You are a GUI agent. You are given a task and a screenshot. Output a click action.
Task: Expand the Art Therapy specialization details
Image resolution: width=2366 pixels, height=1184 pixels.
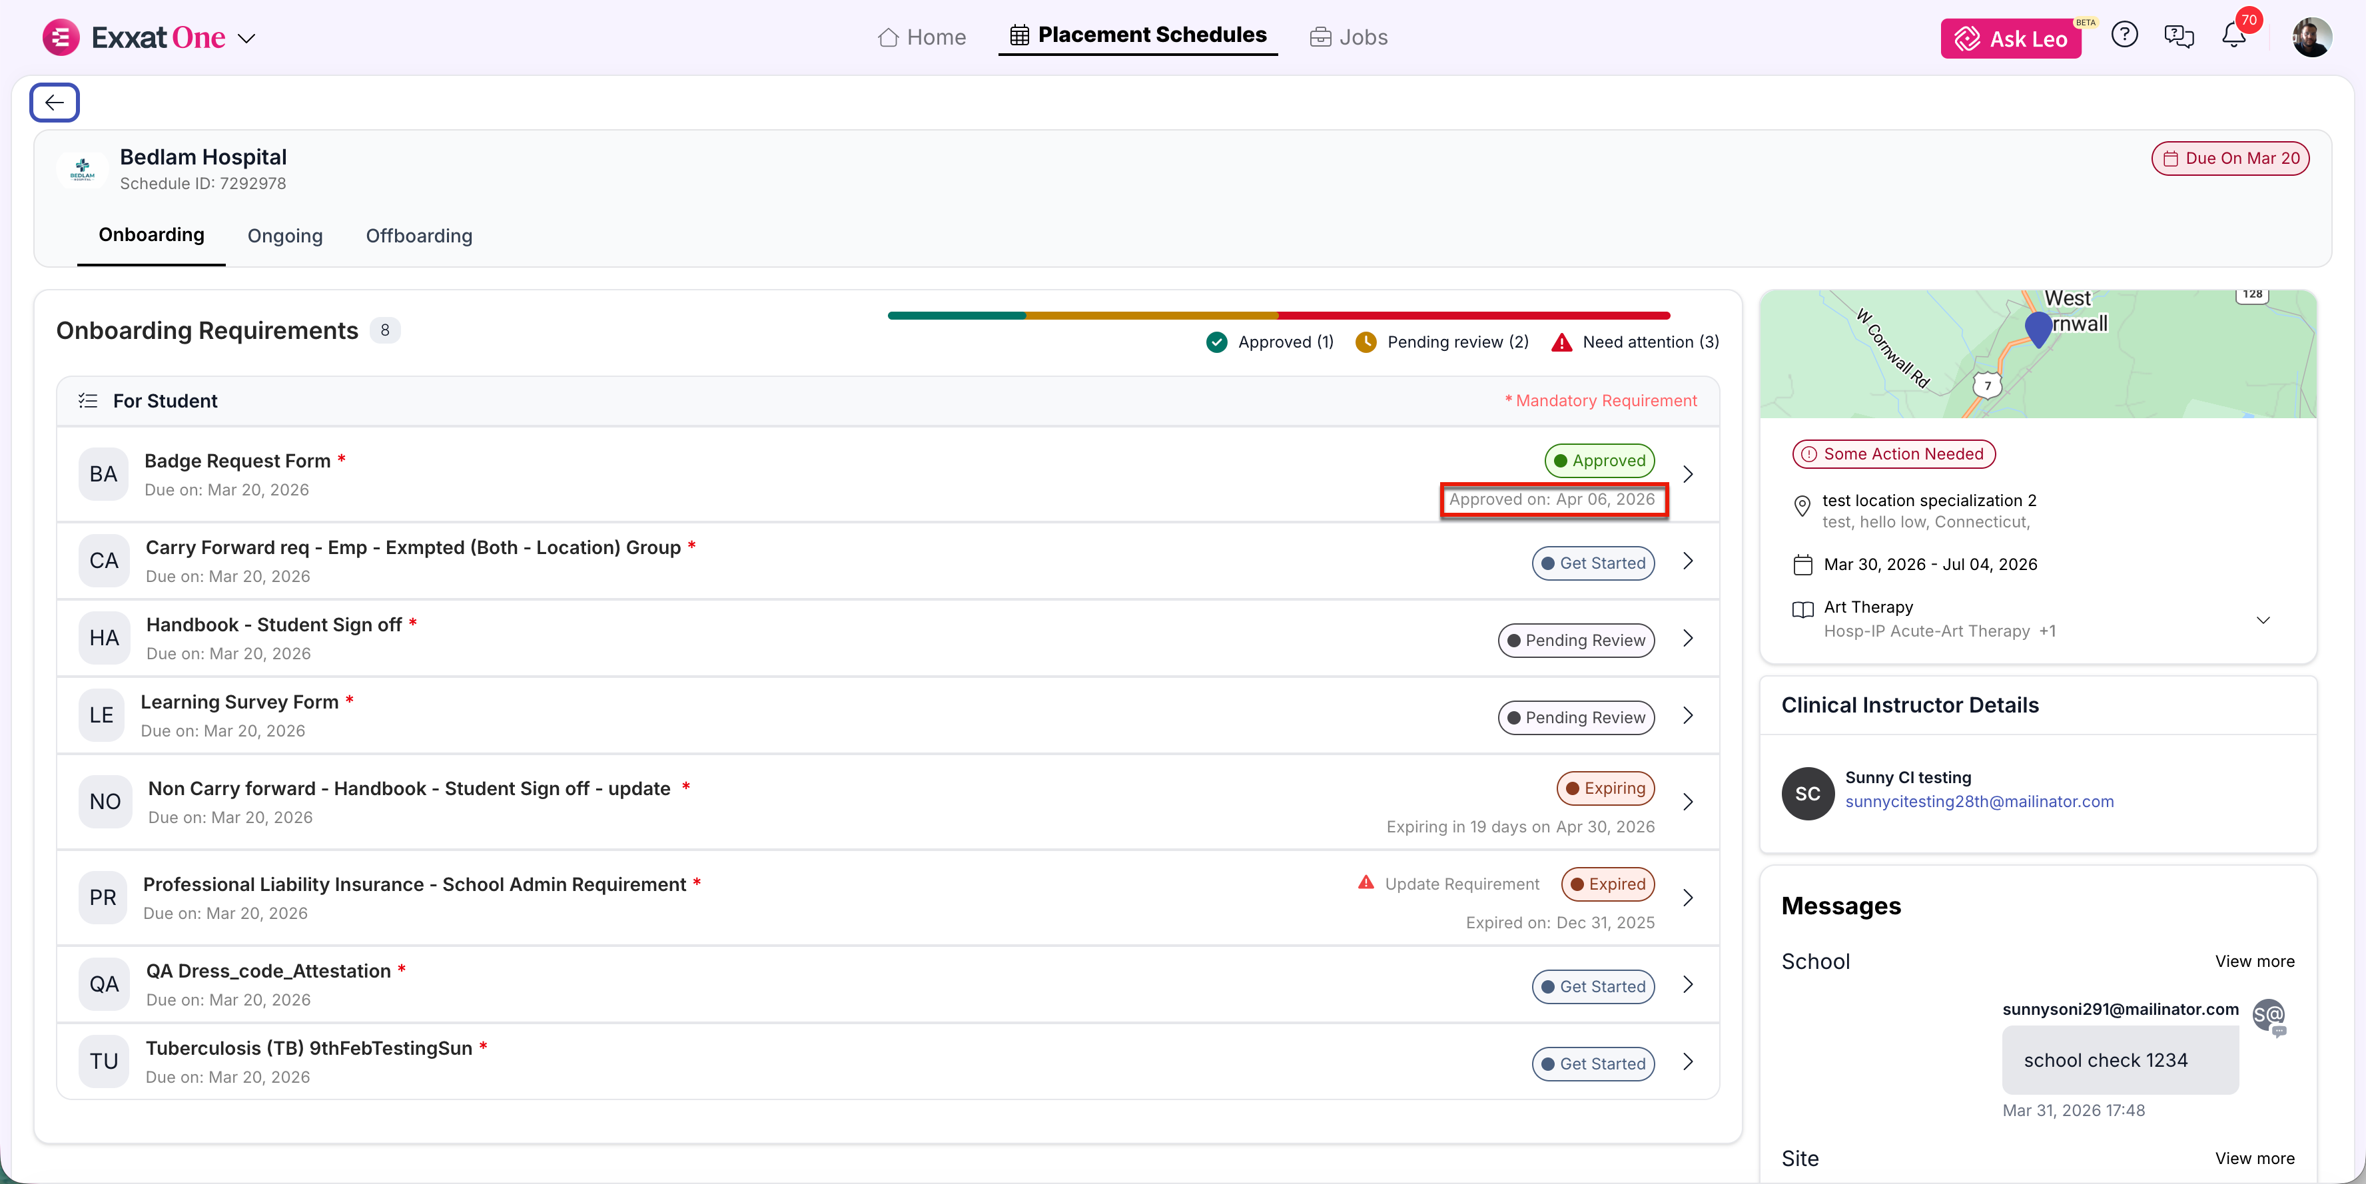(x=2262, y=619)
